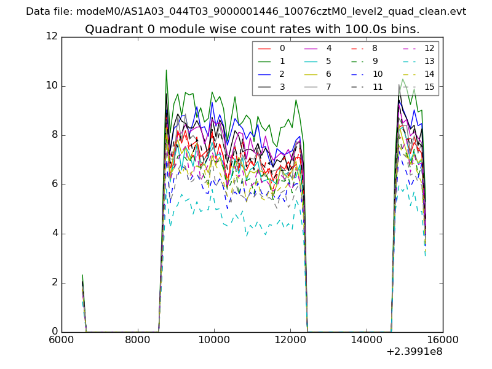Click the plot title about Quadrant 0
The width and height of the screenshot is (492, 369).
[252, 29]
